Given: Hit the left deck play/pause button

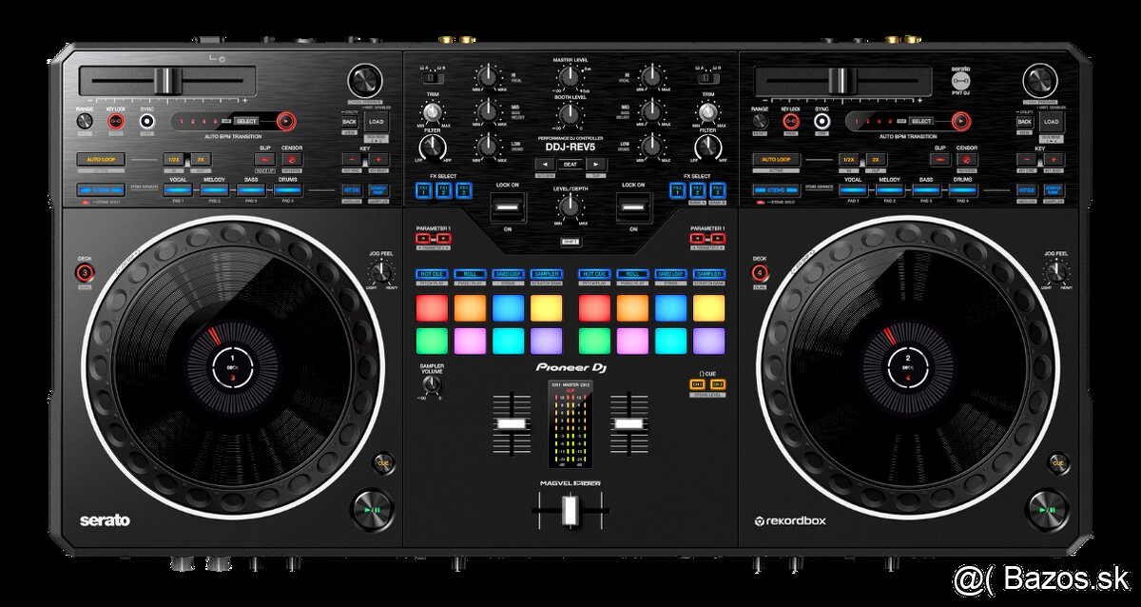Looking at the screenshot, I should pyautogui.click(x=372, y=508).
